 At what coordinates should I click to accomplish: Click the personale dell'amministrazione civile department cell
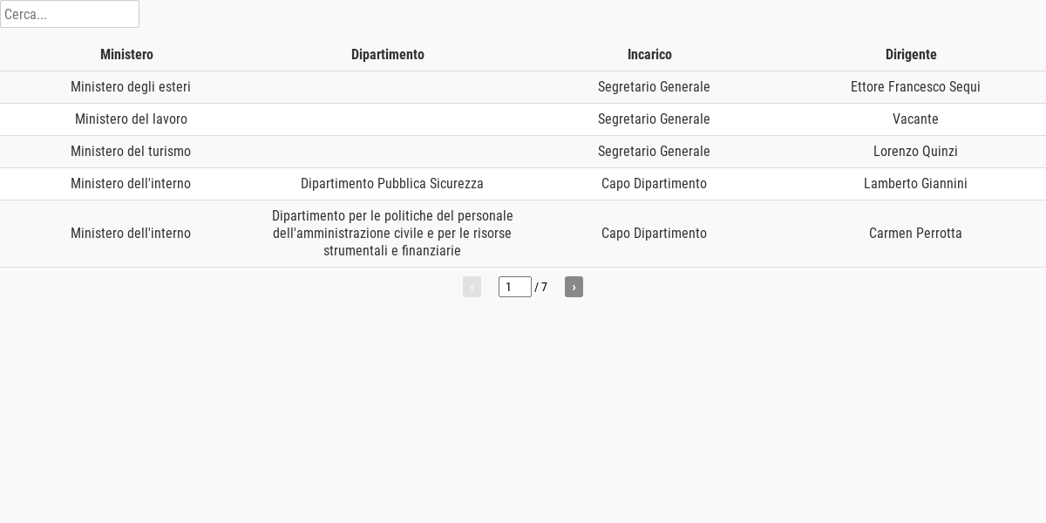pos(392,234)
